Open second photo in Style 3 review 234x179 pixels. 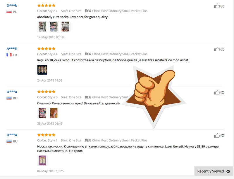click(x=54, y=113)
